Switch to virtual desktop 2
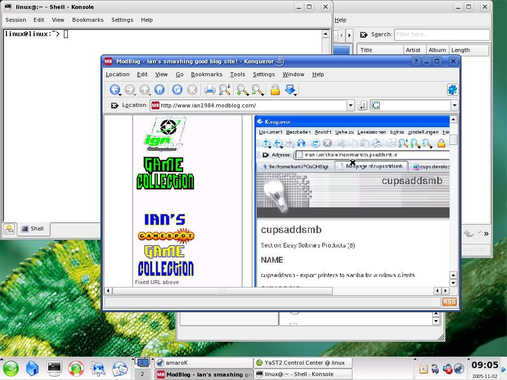 pyautogui.click(x=142, y=374)
